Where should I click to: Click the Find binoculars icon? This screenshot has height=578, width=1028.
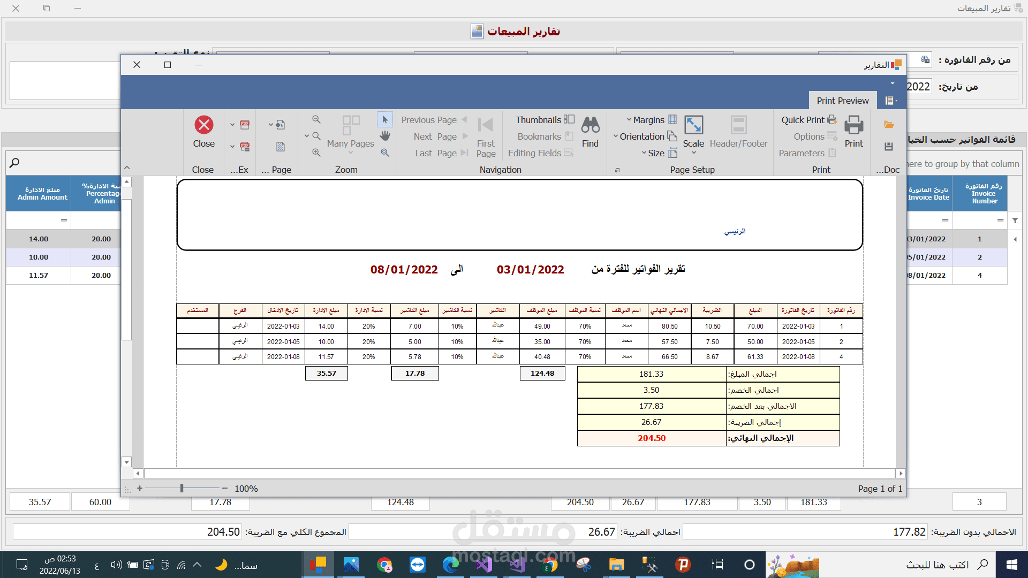(590, 125)
